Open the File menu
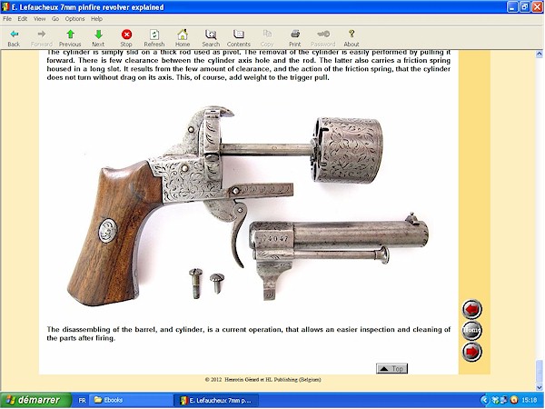Screen dimensions: 545x409 (7, 19)
